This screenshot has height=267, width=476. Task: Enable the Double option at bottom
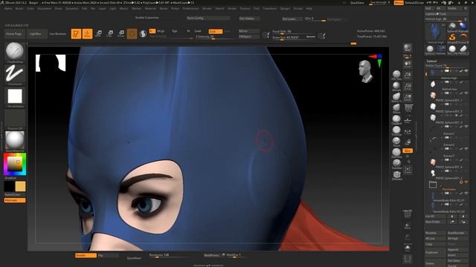[86, 255]
